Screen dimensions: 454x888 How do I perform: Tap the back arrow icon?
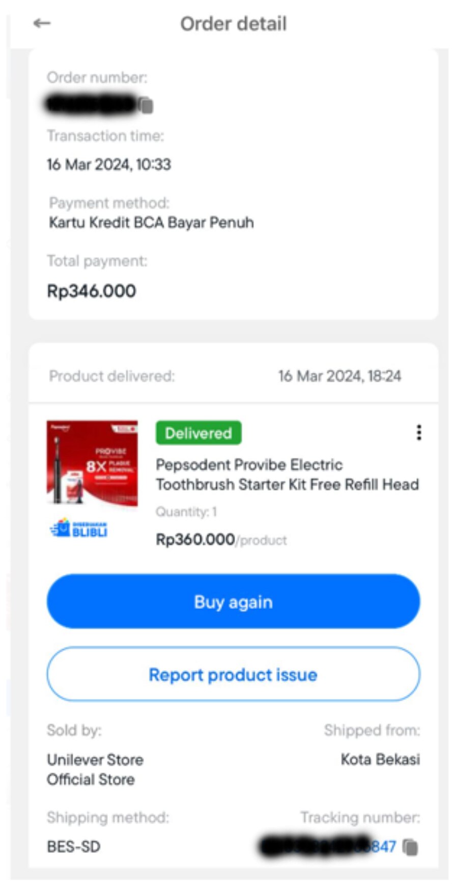[42, 23]
